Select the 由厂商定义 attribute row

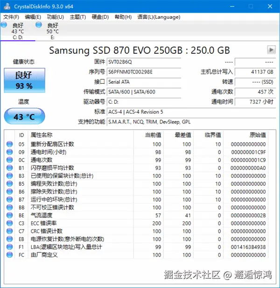pyautogui.click(x=137, y=254)
